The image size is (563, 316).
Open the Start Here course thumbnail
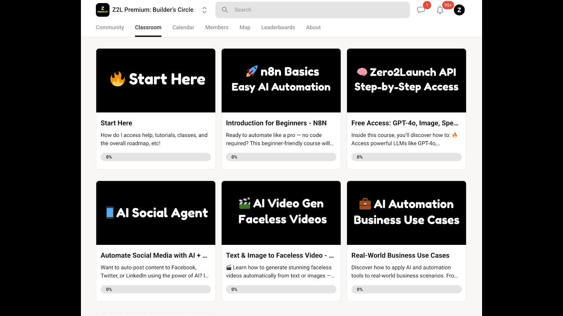point(156,80)
